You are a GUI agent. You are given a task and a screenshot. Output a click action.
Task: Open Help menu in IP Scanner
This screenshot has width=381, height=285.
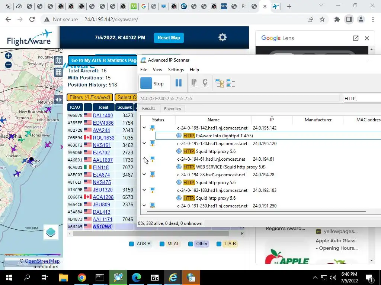194,70
